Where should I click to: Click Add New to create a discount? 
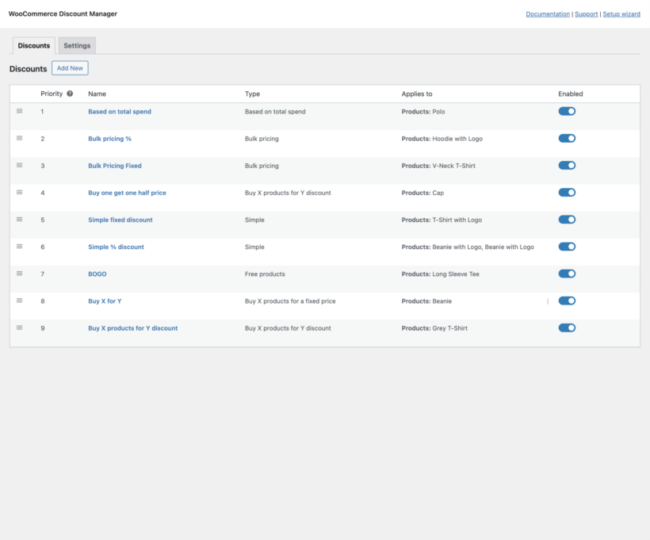[x=70, y=67]
